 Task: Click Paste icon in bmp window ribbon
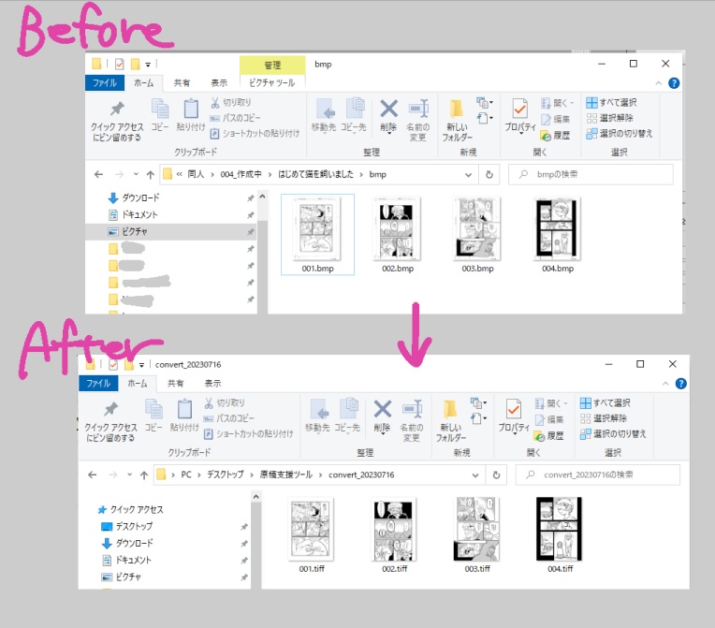190,114
